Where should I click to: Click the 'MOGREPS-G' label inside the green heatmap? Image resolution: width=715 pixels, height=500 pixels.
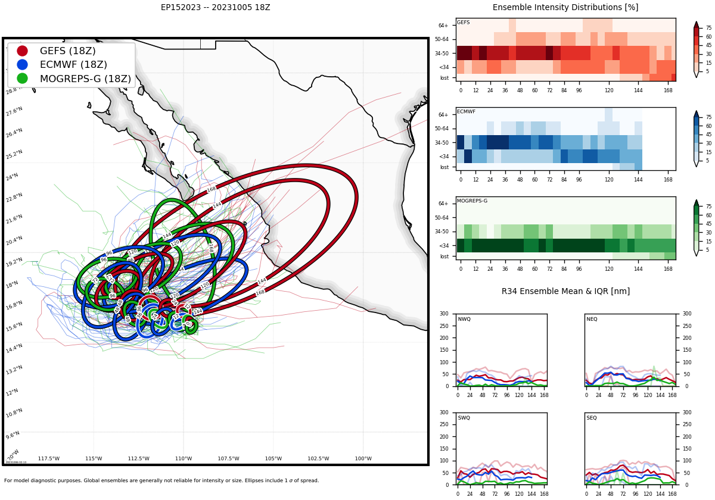472,201
